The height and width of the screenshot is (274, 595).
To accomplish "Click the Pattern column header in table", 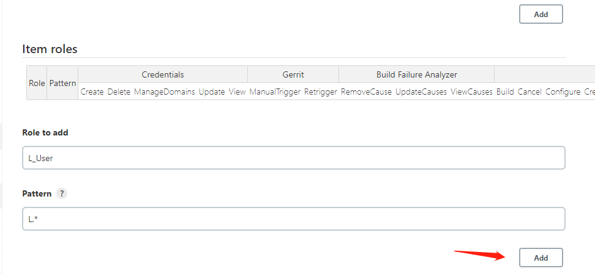I will pyautogui.click(x=62, y=83).
